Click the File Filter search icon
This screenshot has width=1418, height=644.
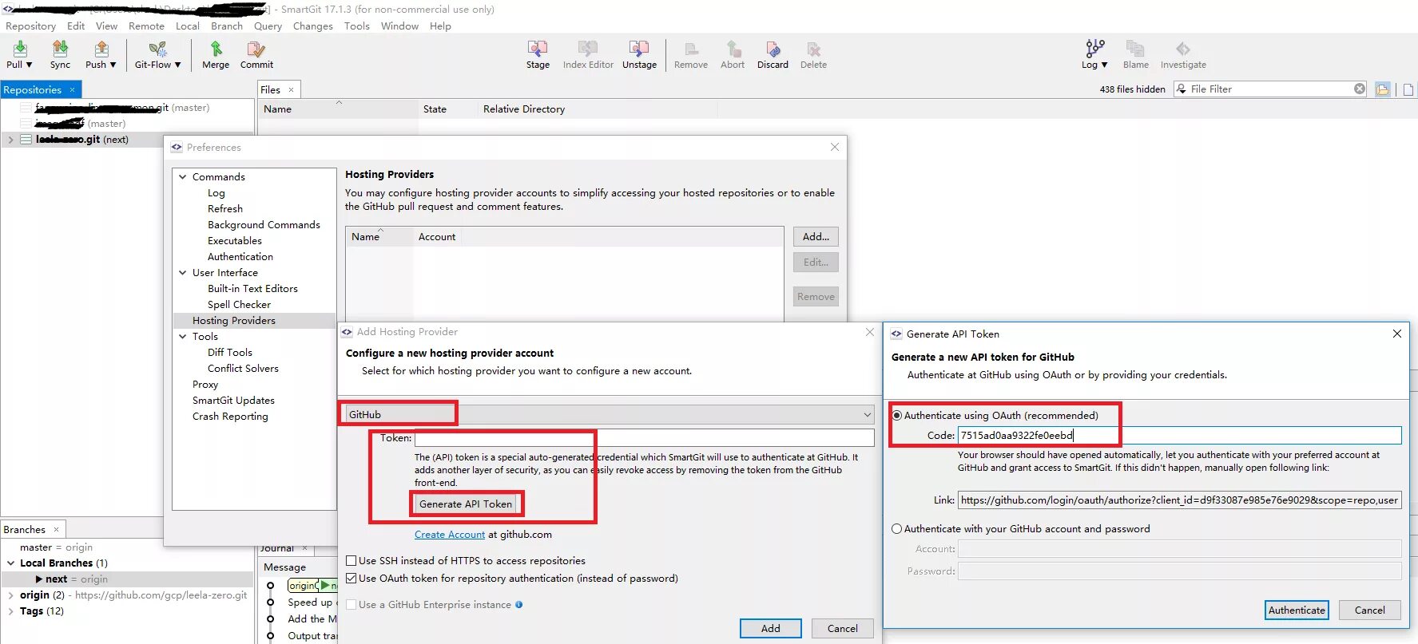tap(1182, 89)
